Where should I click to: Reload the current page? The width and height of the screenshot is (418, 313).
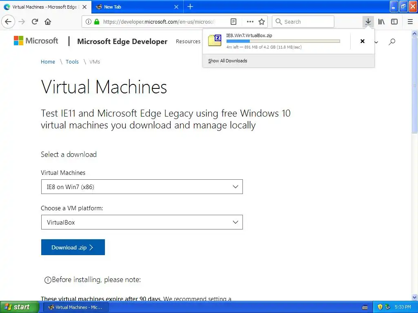35,22
